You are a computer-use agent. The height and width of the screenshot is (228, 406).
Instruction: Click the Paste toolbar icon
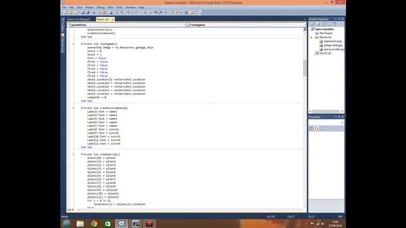[104, 13]
